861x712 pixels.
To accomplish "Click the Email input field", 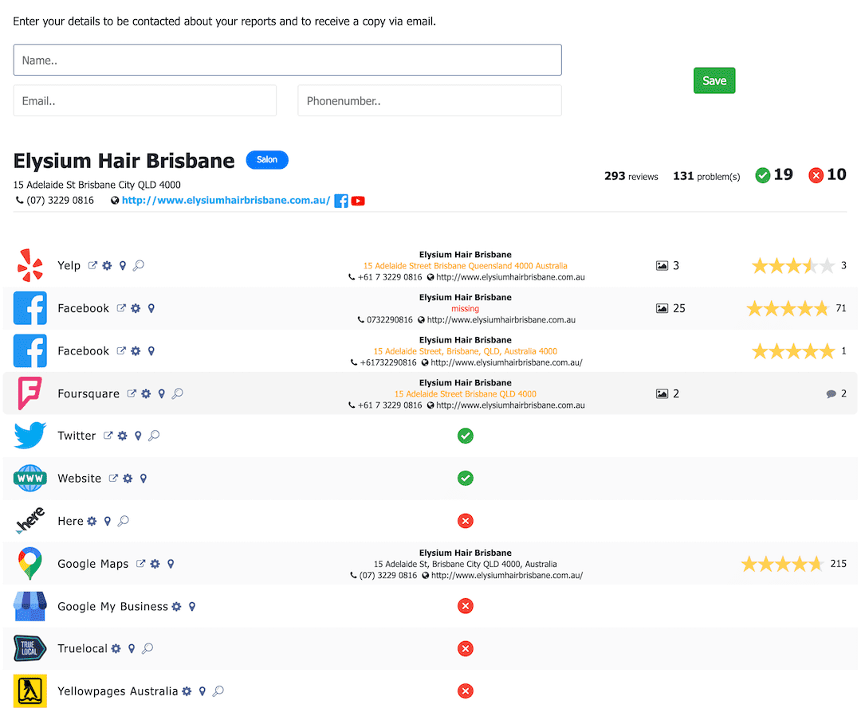I will point(145,100).
